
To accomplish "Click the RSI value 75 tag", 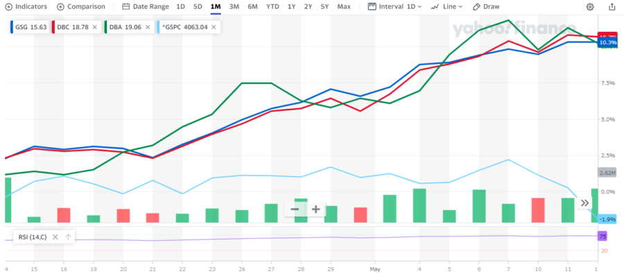I will (x=603, y=236).
